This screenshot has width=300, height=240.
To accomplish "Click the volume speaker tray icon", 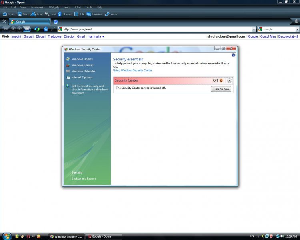I will coord(282,236).
